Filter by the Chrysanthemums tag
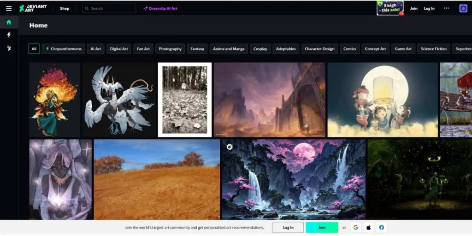This screenshot has width=472, height=236. [x=64, y=49]
